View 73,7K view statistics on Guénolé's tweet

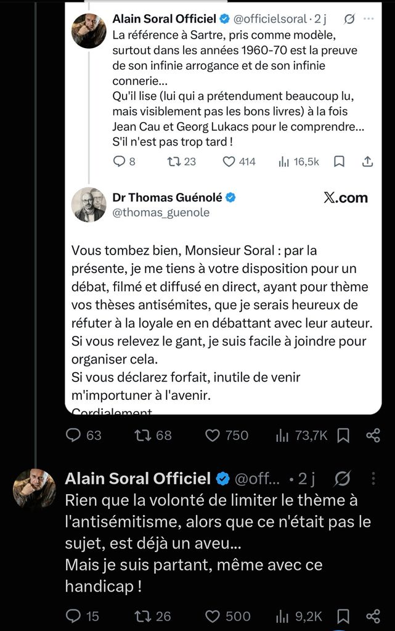click(302, 436)
